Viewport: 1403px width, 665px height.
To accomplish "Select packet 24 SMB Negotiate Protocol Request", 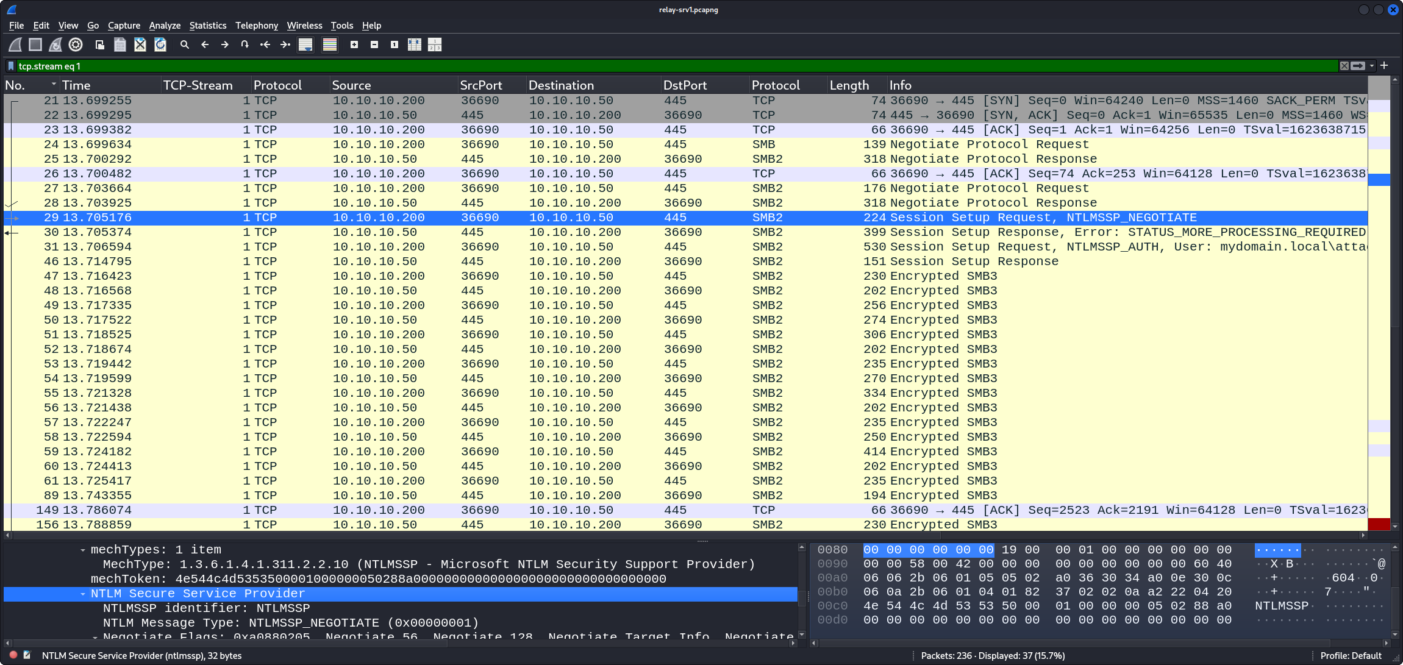I will [x=685, y=144].
